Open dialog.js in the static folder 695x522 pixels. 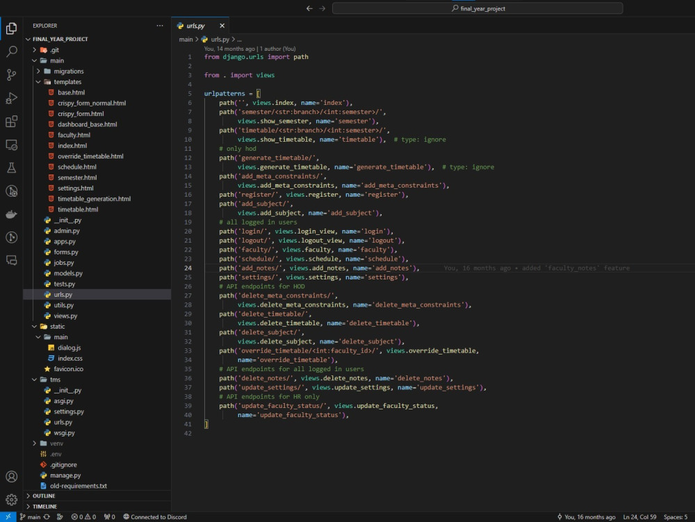tap(97, 348)
